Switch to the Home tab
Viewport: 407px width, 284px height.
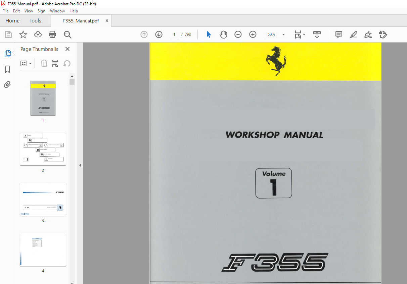point(12,21)
